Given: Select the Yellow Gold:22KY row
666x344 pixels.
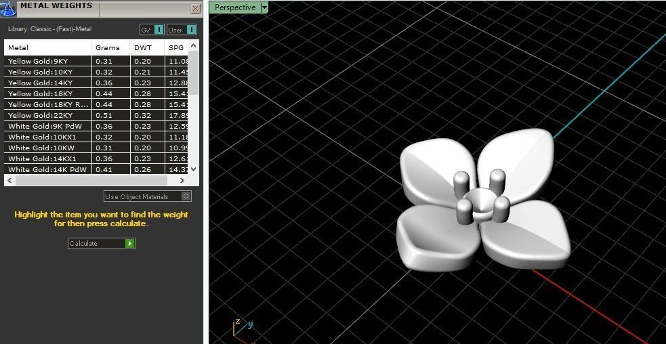Looking at the screenshot, I should click(96, 115).
